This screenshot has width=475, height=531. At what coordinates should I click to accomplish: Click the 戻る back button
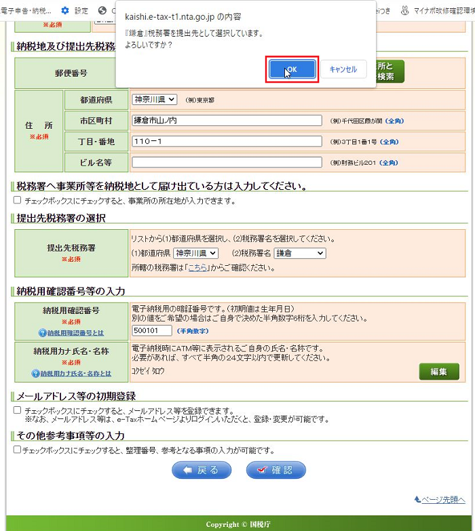pyautogui.click(x=202, y=470)
